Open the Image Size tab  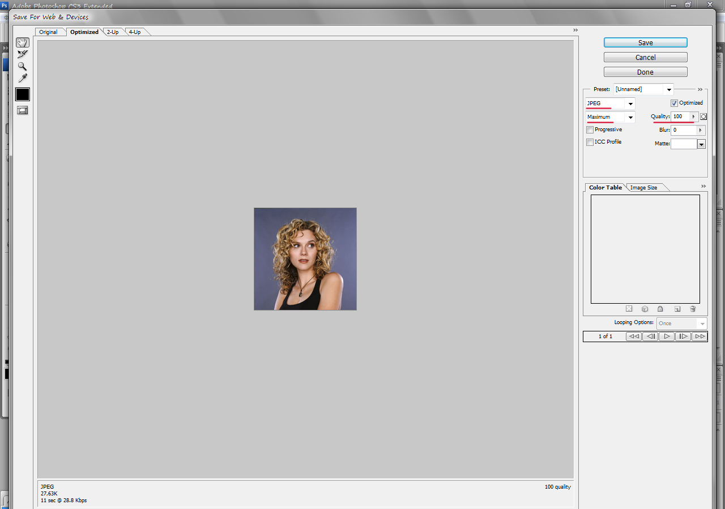point(643,188)
